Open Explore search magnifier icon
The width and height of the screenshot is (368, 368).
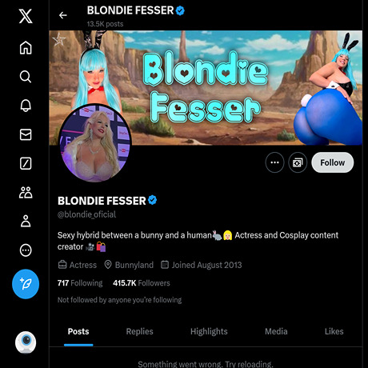[x=26, y=77]
